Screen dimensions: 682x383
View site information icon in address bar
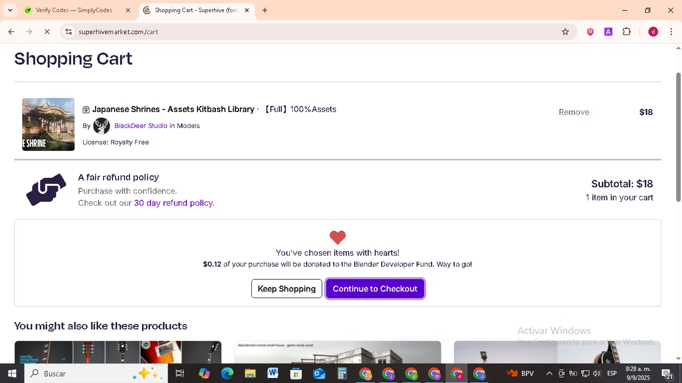[69, 32]
